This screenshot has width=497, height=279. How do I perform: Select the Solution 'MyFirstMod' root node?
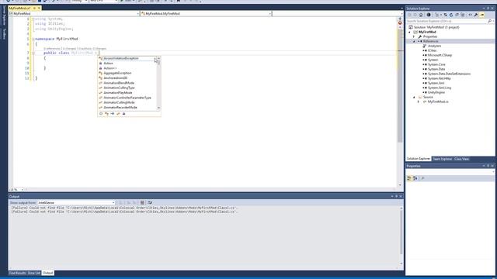coord(436,27)
